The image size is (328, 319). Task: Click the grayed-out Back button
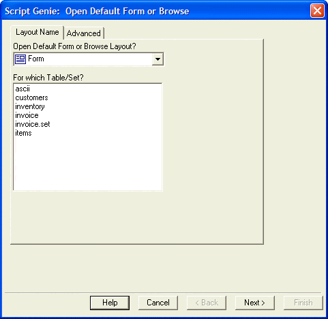tap(207, 303)
